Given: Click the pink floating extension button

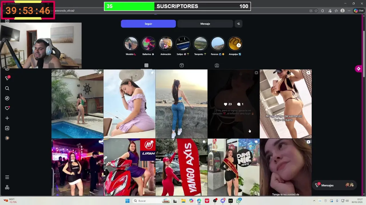Looking at the screenshot, I should 358,69.
